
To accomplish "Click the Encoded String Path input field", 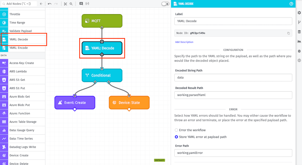I will [x=233, y=78].
